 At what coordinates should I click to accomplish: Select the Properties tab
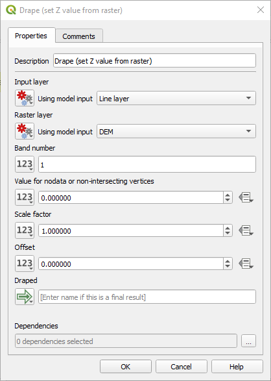[x=31, y=36]
